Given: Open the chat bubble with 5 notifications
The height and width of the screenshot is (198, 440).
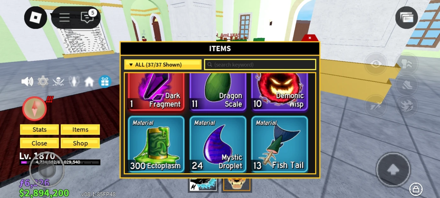Looking at the screenshot, I should pos(88,17).
